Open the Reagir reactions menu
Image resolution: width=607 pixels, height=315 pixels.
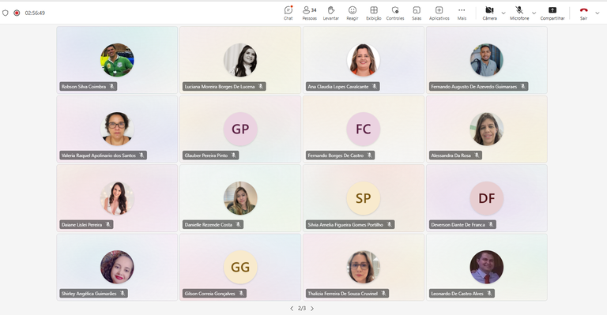(353, 13)
